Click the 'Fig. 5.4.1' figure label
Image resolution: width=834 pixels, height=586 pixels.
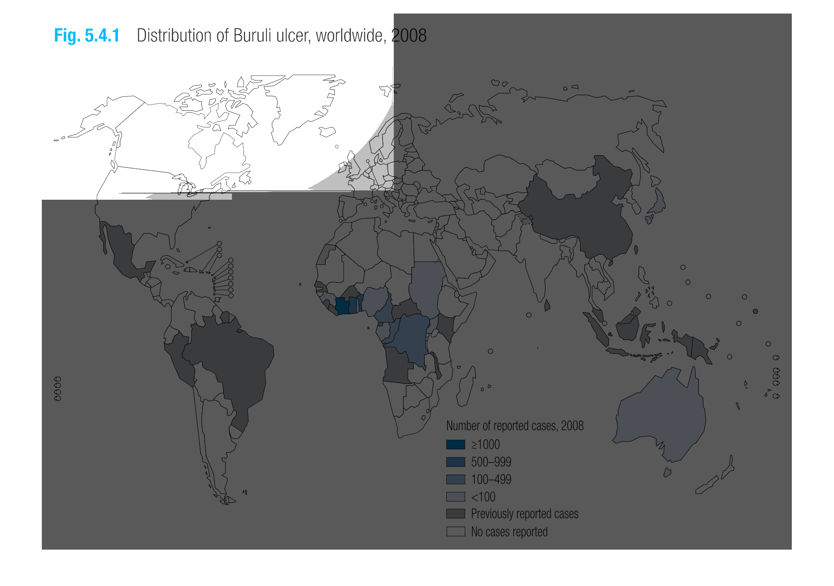tap(87, 36)
